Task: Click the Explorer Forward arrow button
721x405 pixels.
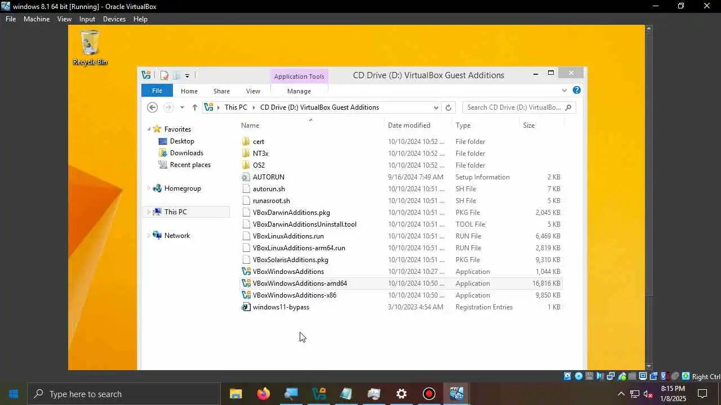Action: [168, 107]
